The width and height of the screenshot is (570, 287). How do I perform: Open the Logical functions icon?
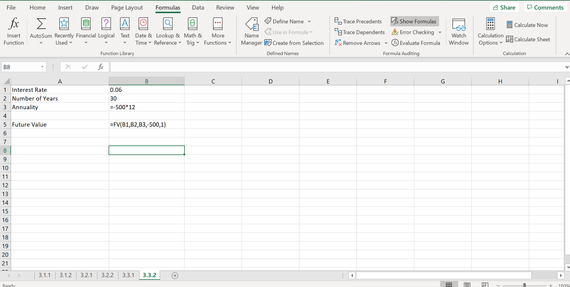click(x=106, y=24)
